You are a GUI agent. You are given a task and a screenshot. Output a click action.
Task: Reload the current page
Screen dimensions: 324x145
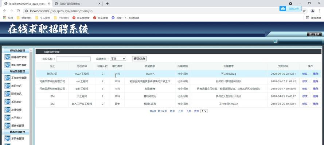click(x=18, y=11)
